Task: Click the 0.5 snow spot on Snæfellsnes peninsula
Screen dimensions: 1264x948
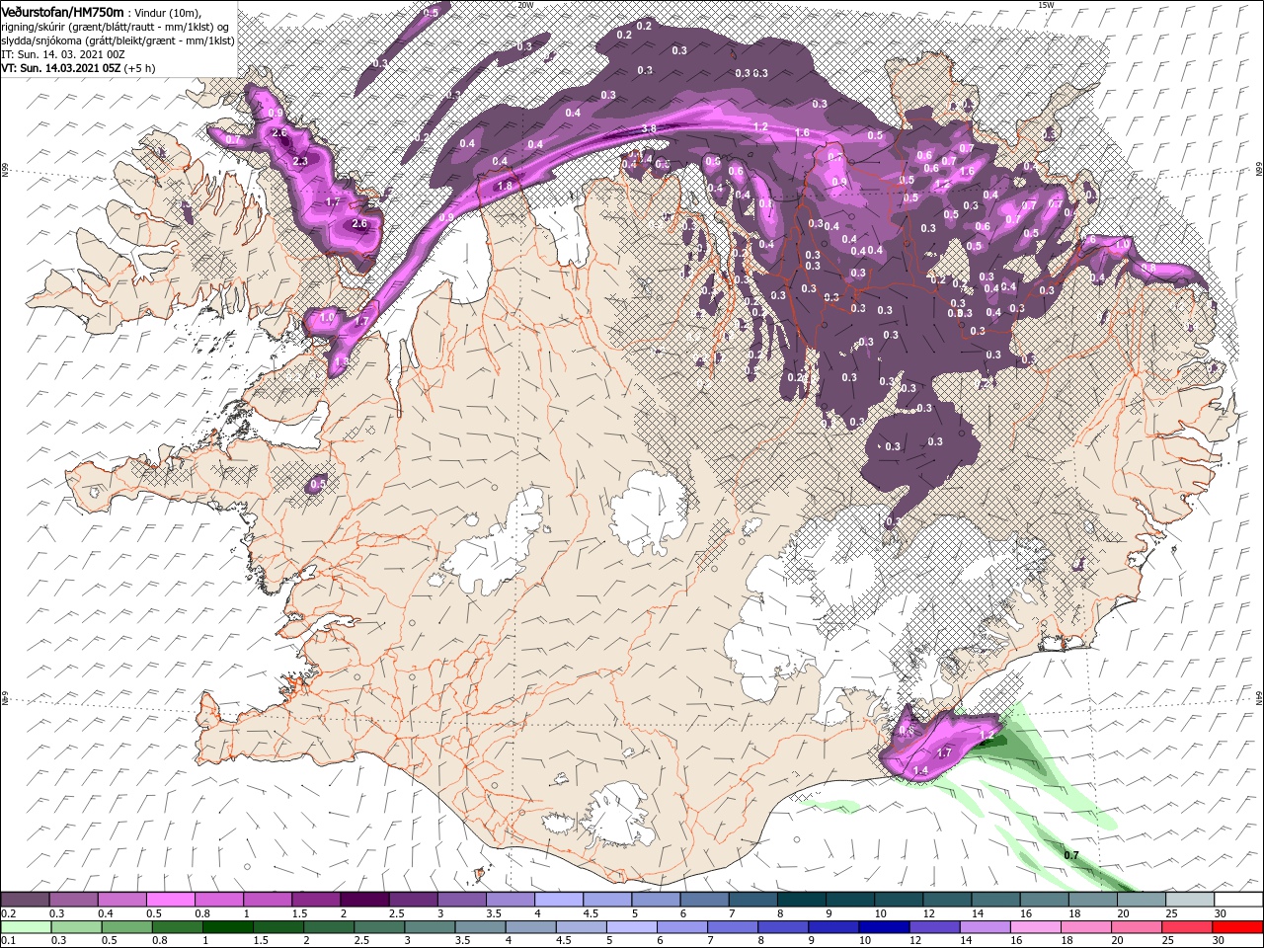Action: pos(318,484)
